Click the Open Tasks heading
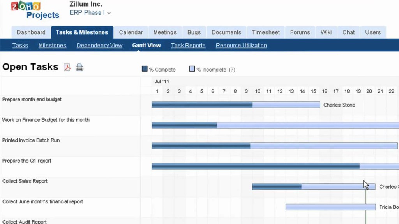The image size is (399, 224). pos(30,67)
